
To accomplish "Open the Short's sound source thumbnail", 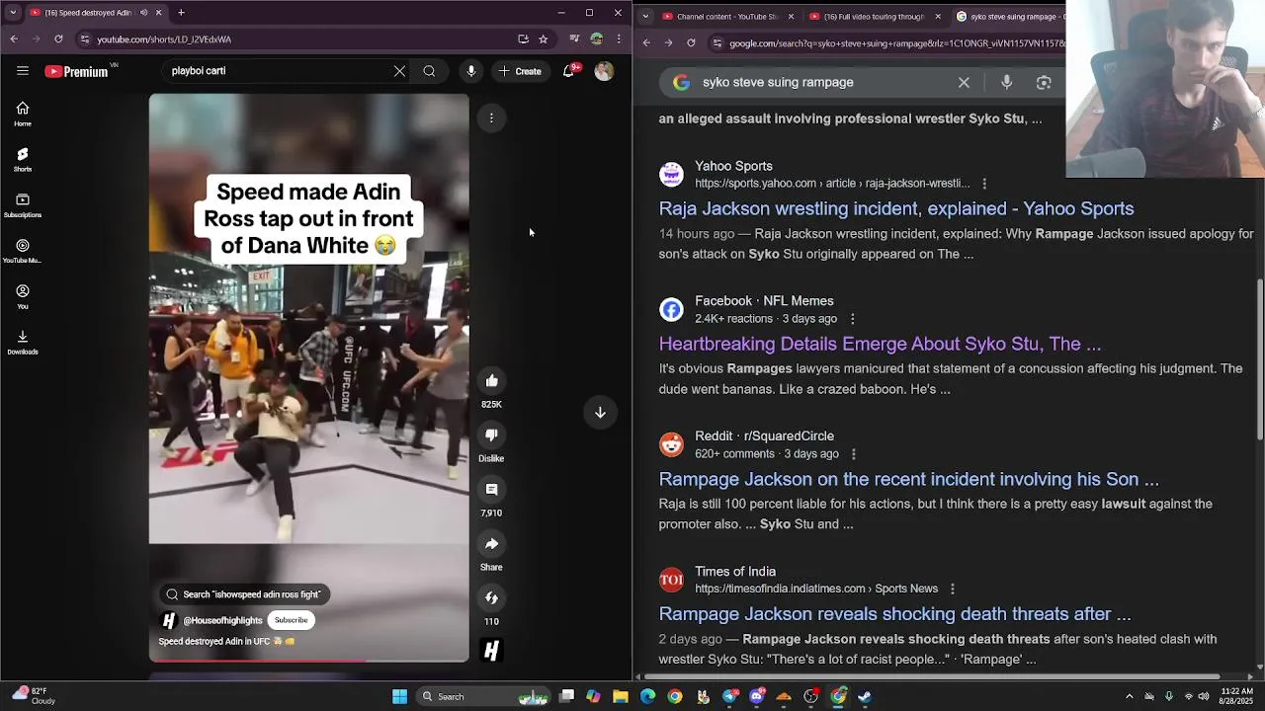I will click(491, 650).
